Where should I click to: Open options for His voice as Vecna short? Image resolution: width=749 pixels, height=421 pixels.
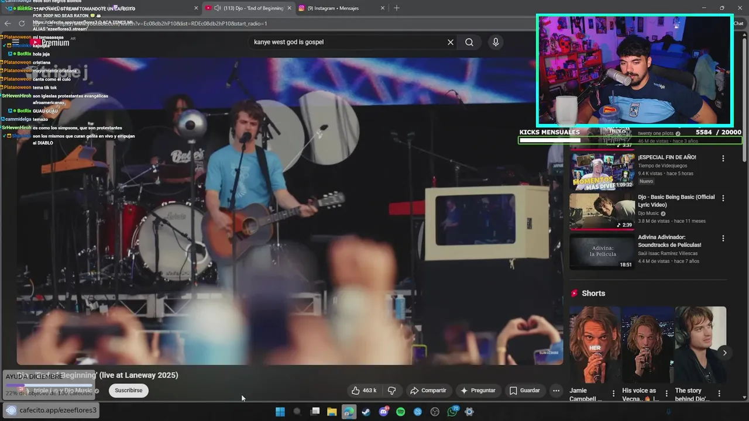click(x=666, y=394)
